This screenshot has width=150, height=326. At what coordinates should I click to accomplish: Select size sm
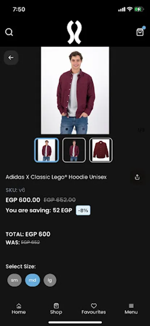pyautogui.click(x=14, y=280)
